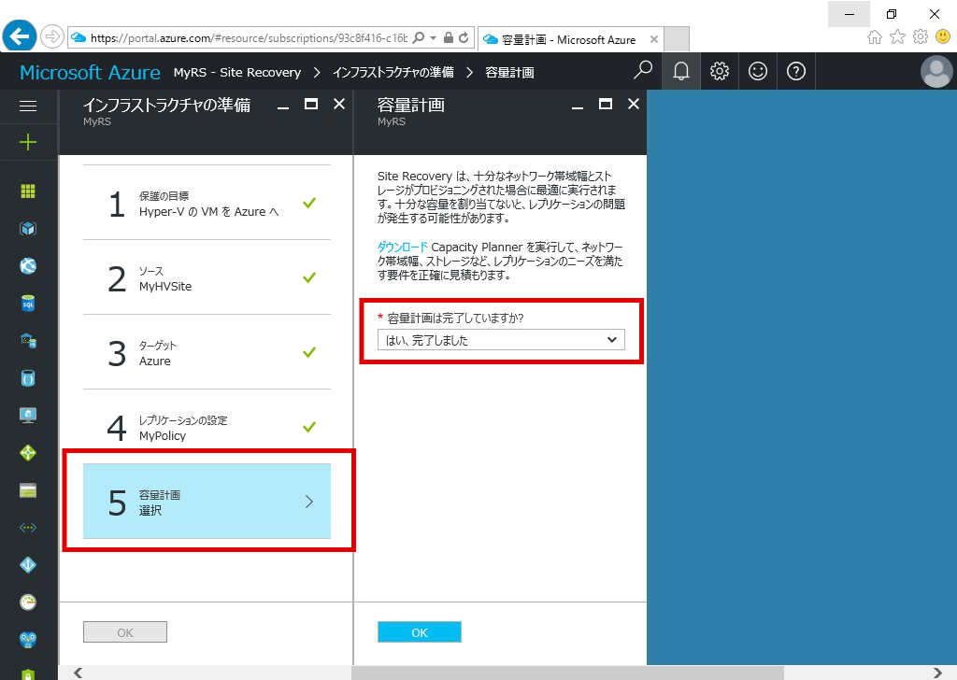Click the browser address bar URL

pyautogui.click(x=249, y=37)
